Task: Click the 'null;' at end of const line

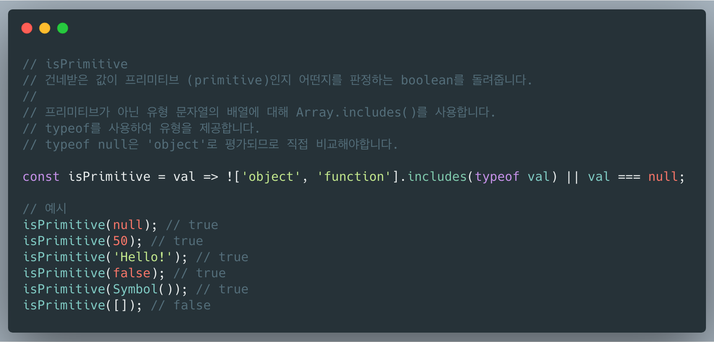Action: tap(666, 177)
